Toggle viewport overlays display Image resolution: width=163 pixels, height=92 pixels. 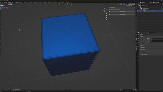click(124, 4)
